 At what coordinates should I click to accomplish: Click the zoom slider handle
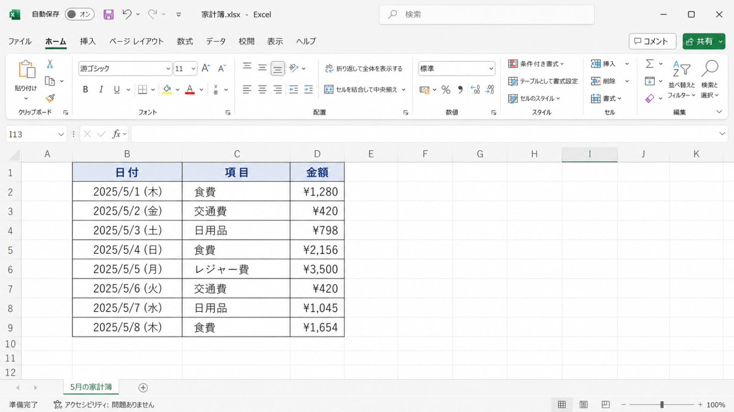point(662,405)
